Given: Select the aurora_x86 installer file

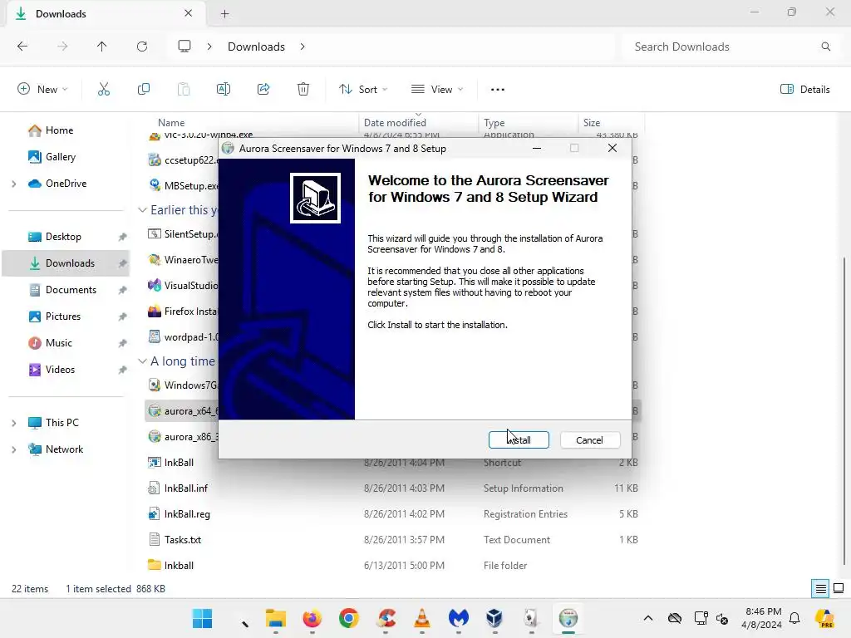Looking at the screenshot, I should click(x=183, y=437).
